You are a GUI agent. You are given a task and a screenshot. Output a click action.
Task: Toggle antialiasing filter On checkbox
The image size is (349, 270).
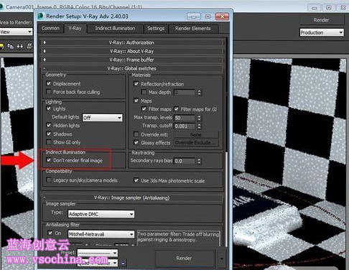click(50, 233)
